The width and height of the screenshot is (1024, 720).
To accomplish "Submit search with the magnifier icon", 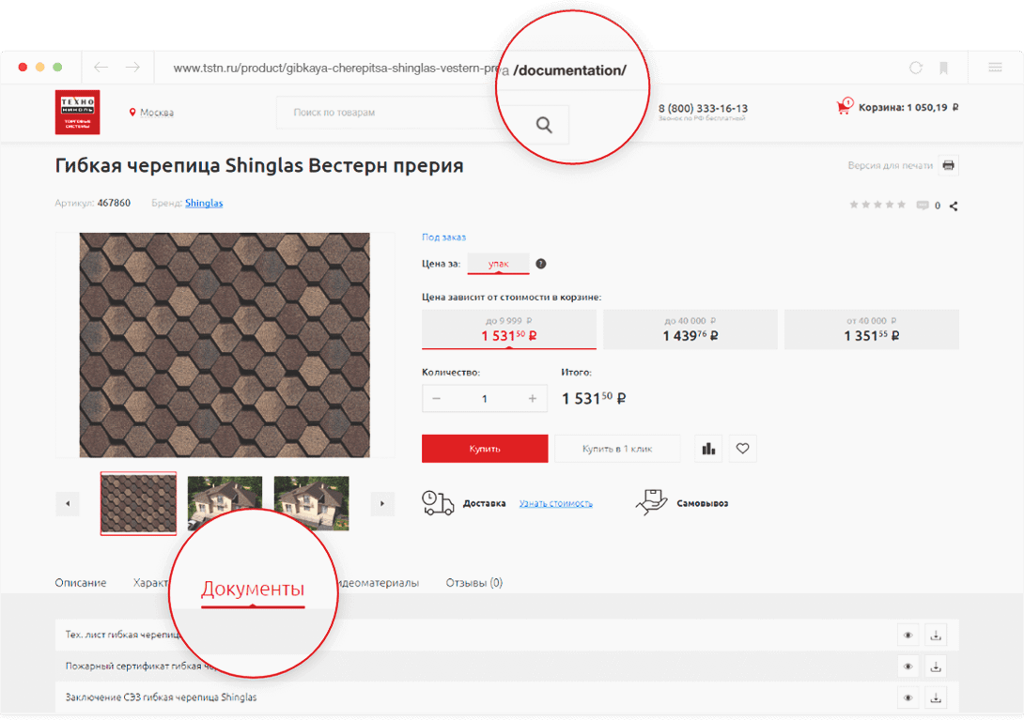I will (x=544, y=125).
